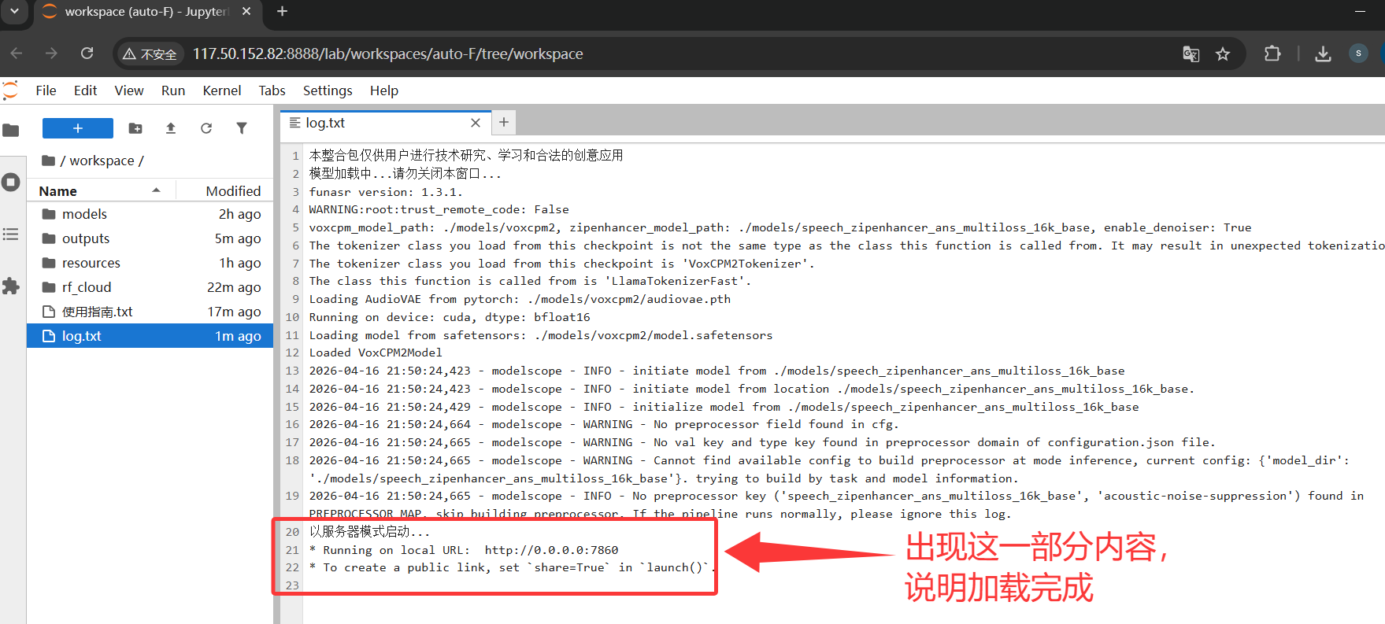Close the log.txt editor tab
The width and height of the screenshot is (1385, 624).
[x=476, y=123]
